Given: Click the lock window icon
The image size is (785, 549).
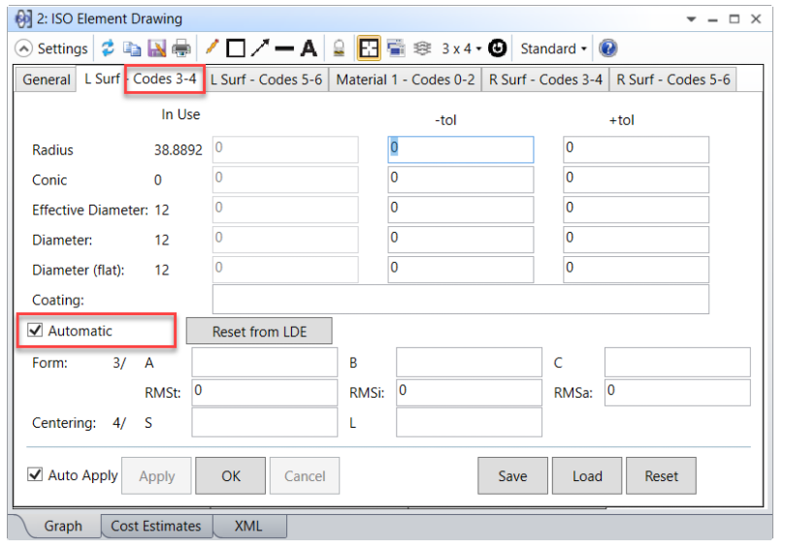Looking at the screenshot, I should 339,48.
